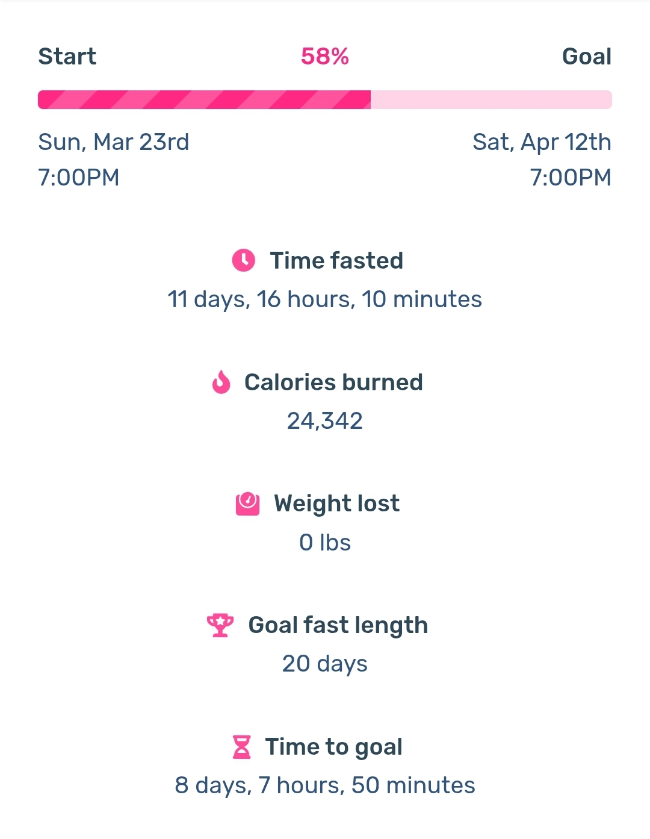Viewport: 650px width, 839px height.
Task: Open the 20 days goal length value
Action: (325, 664)
